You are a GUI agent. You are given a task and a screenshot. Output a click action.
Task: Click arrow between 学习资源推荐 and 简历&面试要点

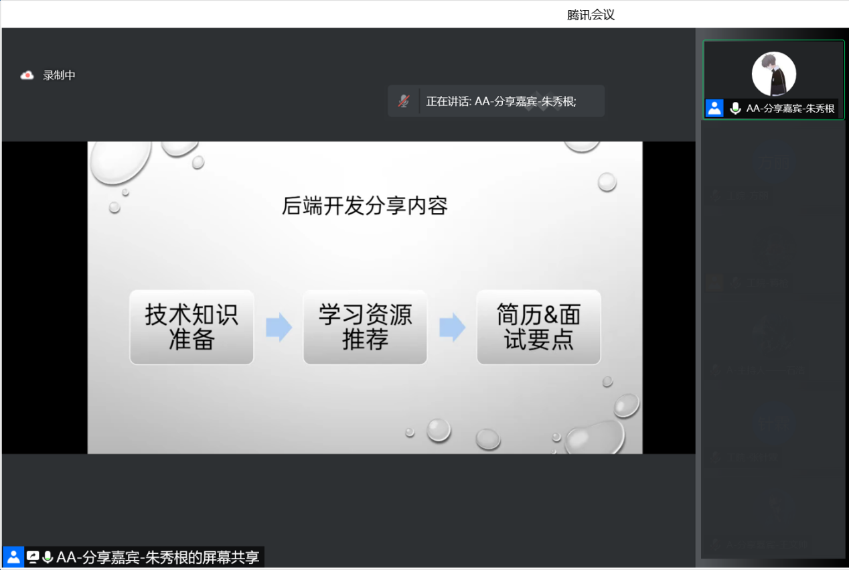pos(452,328)
